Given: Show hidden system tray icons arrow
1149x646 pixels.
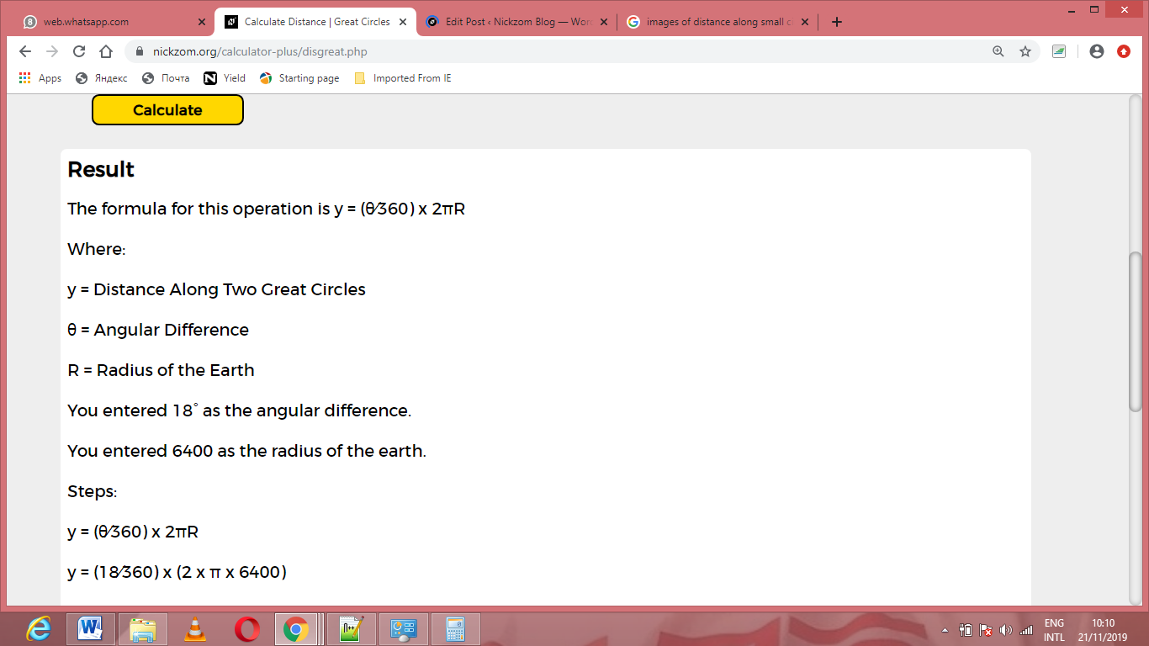Looking at the screenshot, I should [x=945, y=630].
